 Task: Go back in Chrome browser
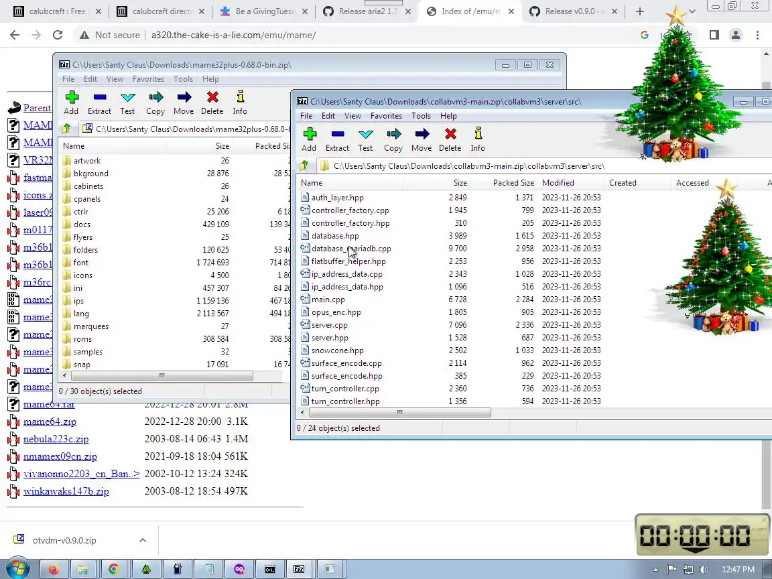[15, 35]
